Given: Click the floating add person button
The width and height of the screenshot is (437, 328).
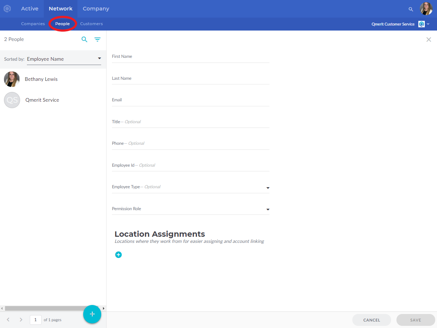Looking at the screenshot, I should (x=92, y=314).
